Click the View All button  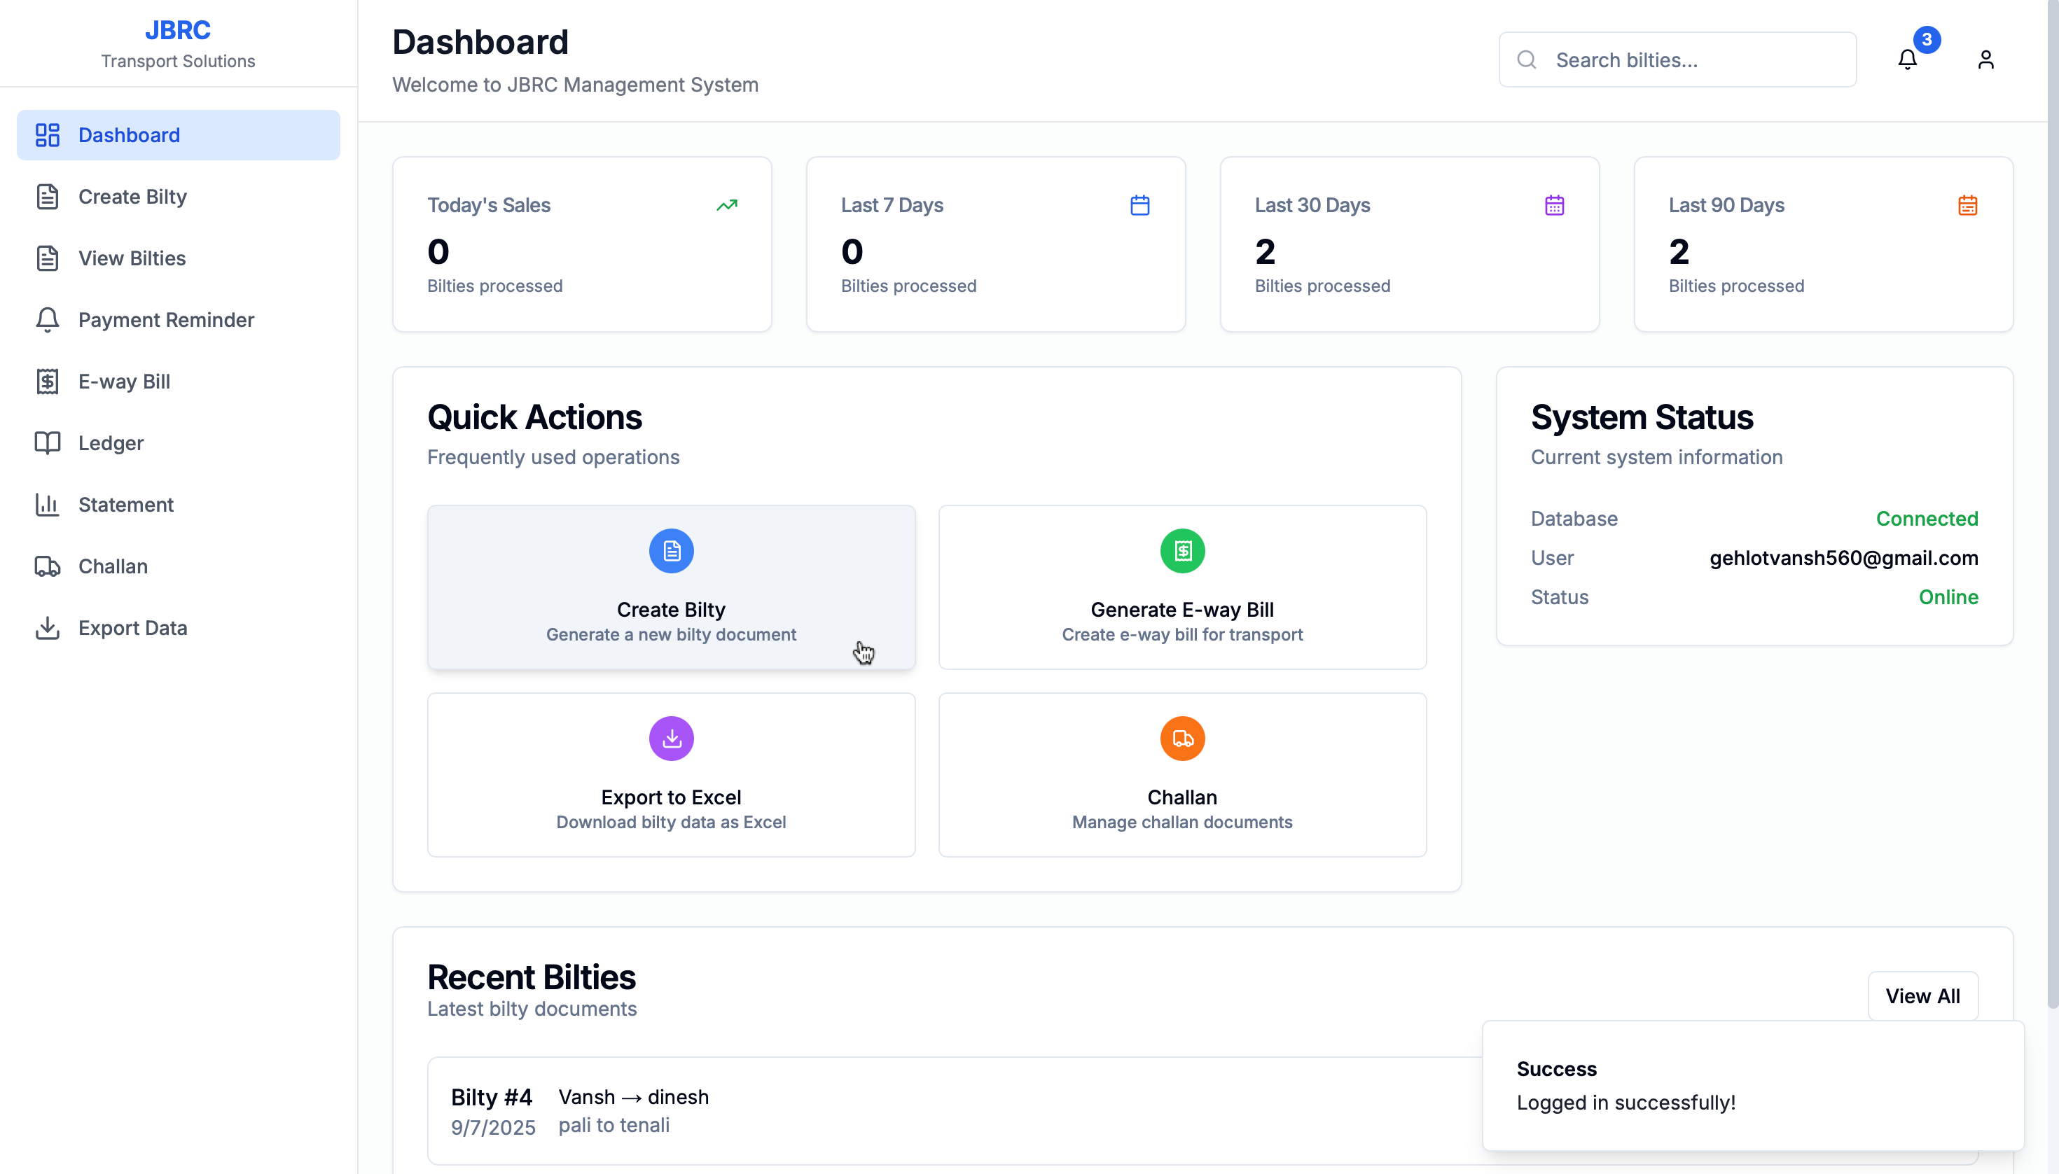[x=1922, y=995]
